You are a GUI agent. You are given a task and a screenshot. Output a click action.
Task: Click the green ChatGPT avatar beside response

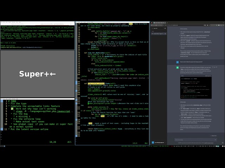178,68
